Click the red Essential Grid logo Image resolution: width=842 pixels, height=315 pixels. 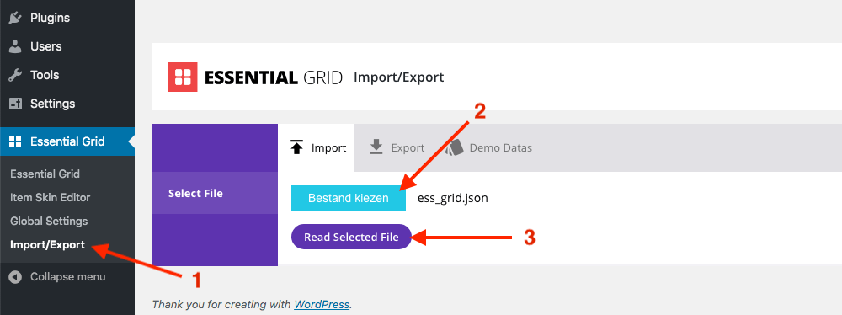pos(183,77)
